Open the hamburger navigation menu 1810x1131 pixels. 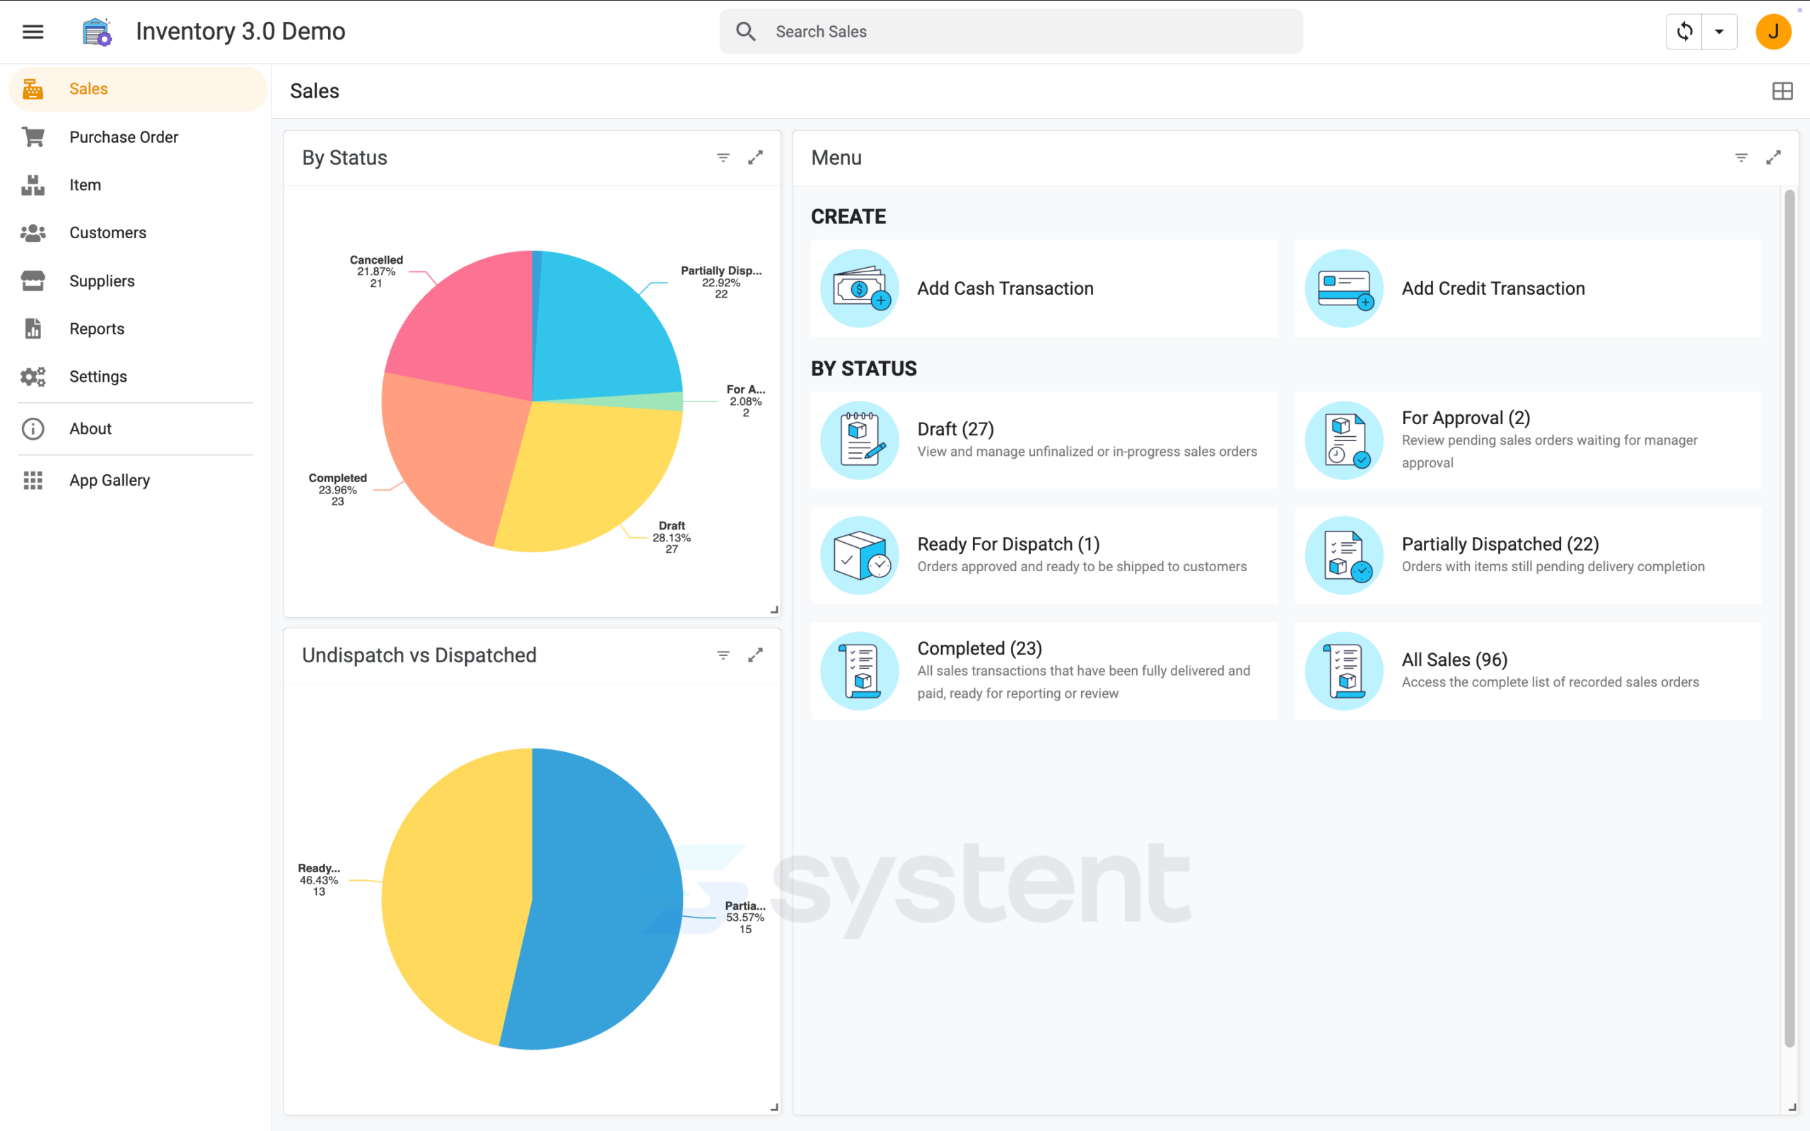(33, 31)
